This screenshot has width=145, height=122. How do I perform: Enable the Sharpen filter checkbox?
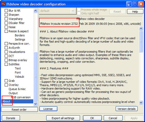[6, 15]
